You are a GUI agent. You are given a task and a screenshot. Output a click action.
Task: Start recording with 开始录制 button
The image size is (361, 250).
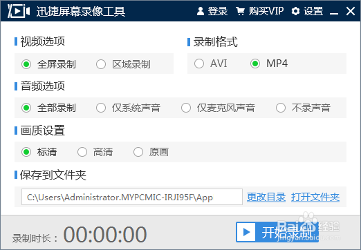[277, 232]
